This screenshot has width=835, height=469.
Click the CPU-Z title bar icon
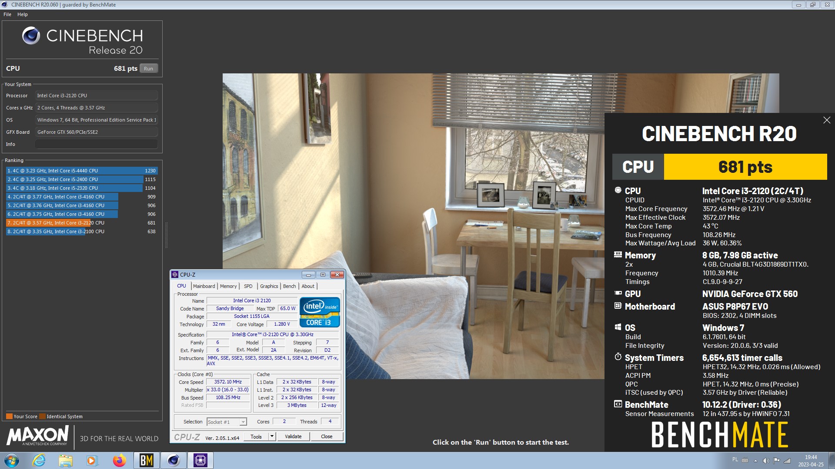click(x=175, y=274)
